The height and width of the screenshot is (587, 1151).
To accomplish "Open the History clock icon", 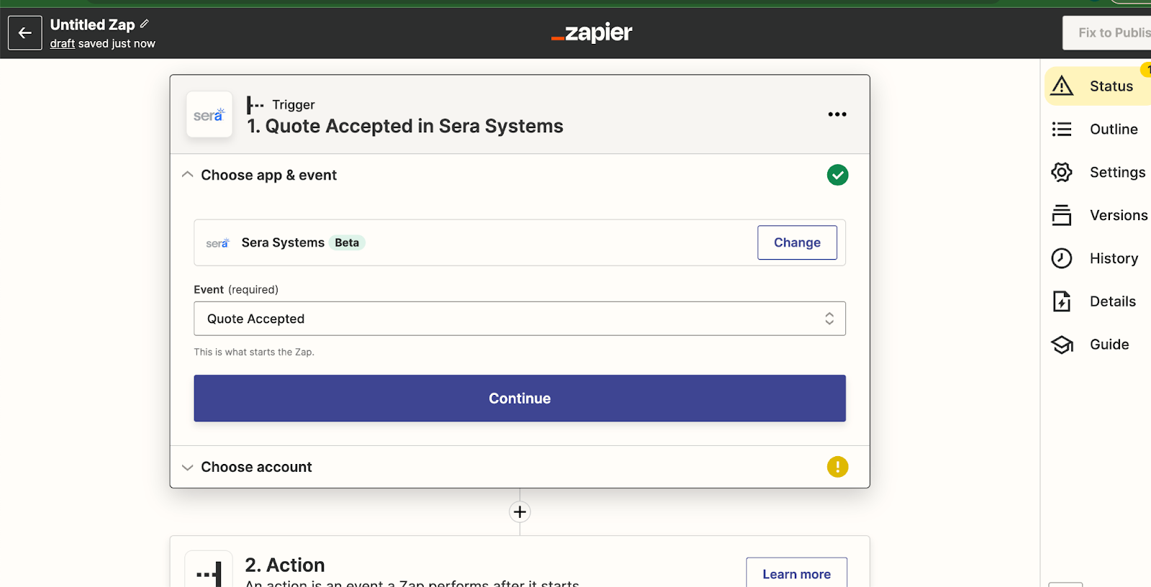I will pyautogui.click(x=1062, y=258).
